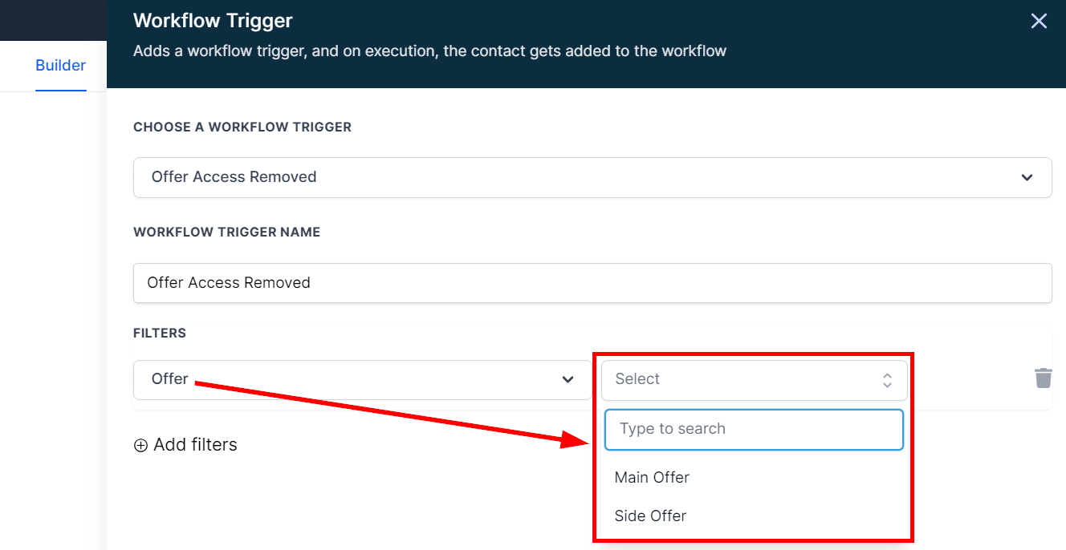Click the Workflow Trigger Name label
The height and width of the screenshot is (550, 1066).
[226, 232]
